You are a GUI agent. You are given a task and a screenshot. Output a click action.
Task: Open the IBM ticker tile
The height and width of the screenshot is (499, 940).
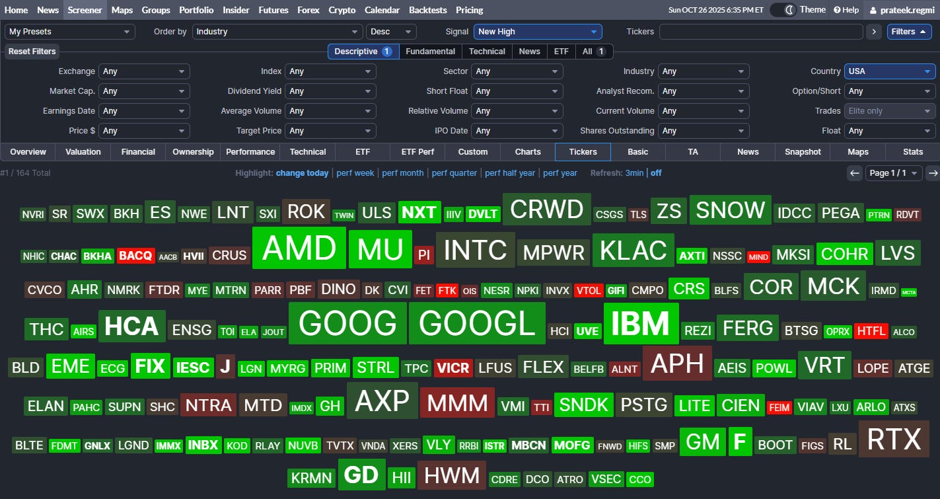pyautogui.click(x=641, y=324)
